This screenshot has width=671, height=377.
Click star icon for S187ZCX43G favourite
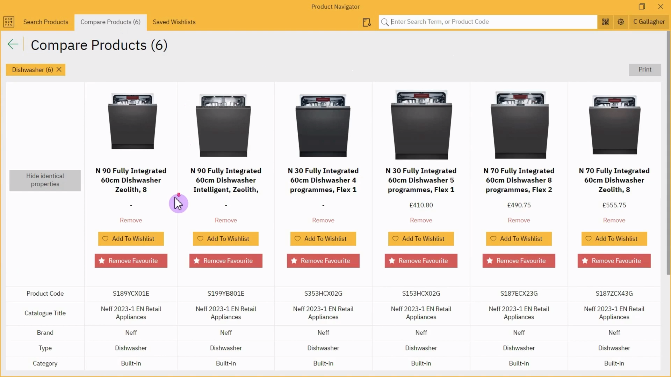click(x=585, y=261)
